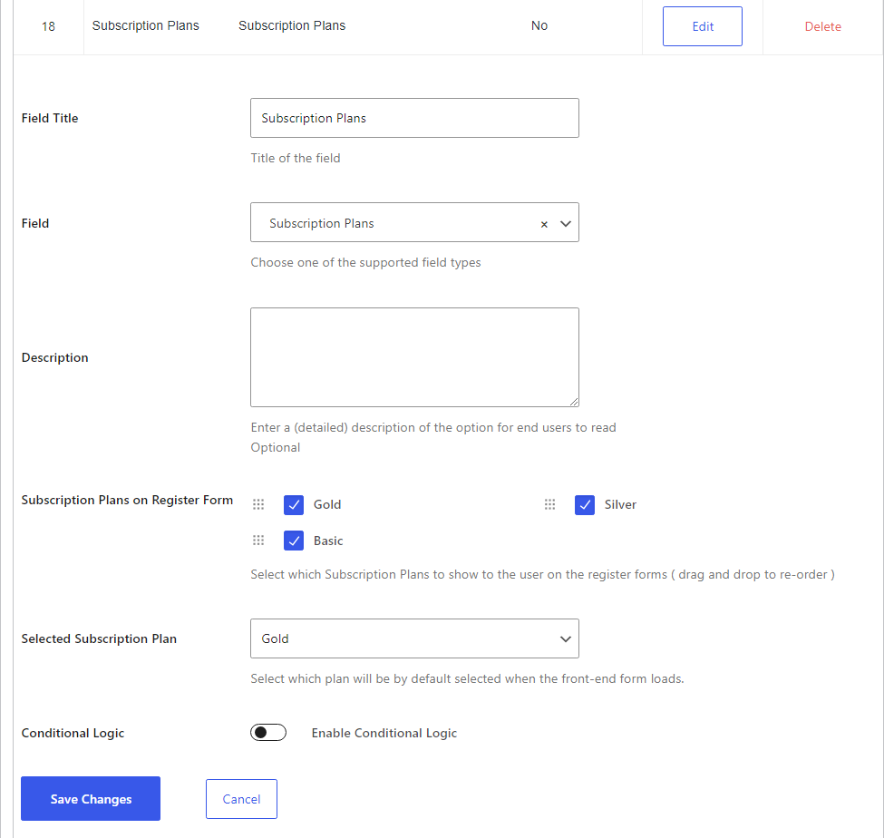Click the 'Gold' plan label
The height and width of the screenshot is (838, 884).
[327, 504]
